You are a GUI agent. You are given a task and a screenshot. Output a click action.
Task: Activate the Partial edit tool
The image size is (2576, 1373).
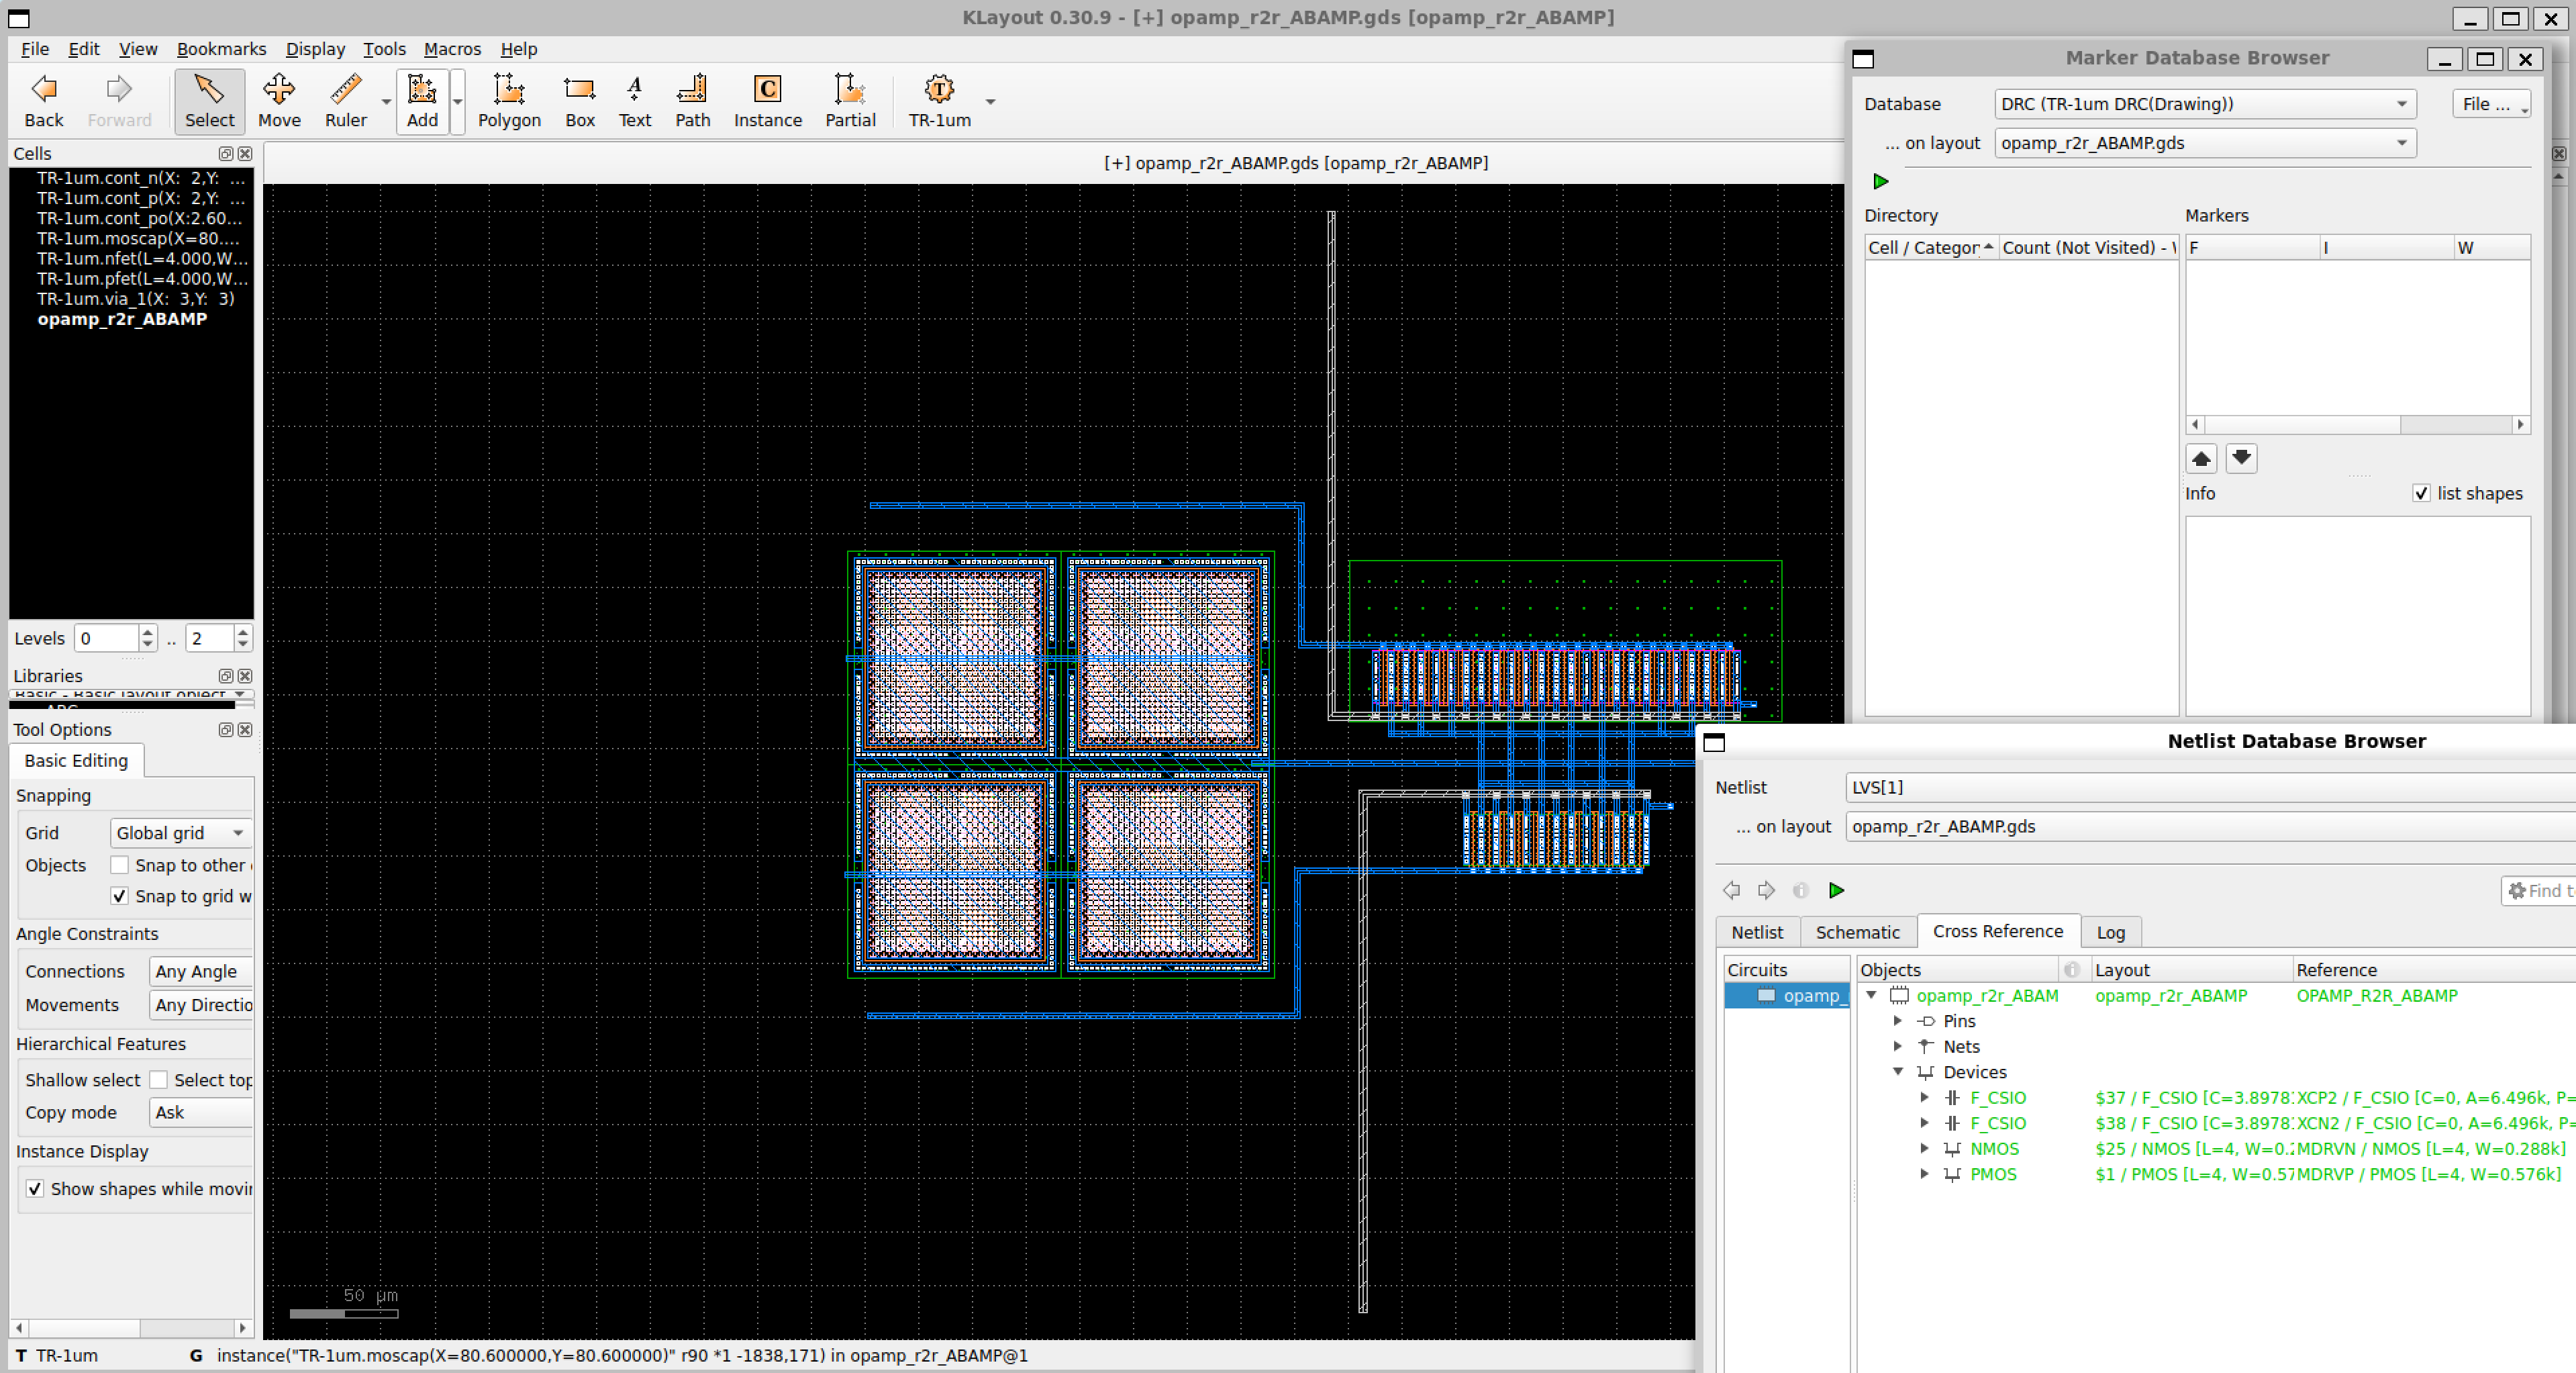coord(850,100)
